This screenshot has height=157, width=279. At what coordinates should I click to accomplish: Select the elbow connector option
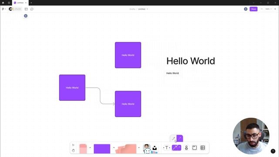174,139
